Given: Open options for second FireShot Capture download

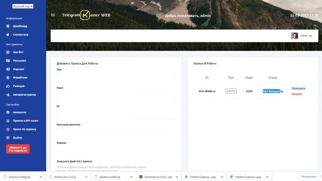Looking at the screenshot, I should coord(267,177).
